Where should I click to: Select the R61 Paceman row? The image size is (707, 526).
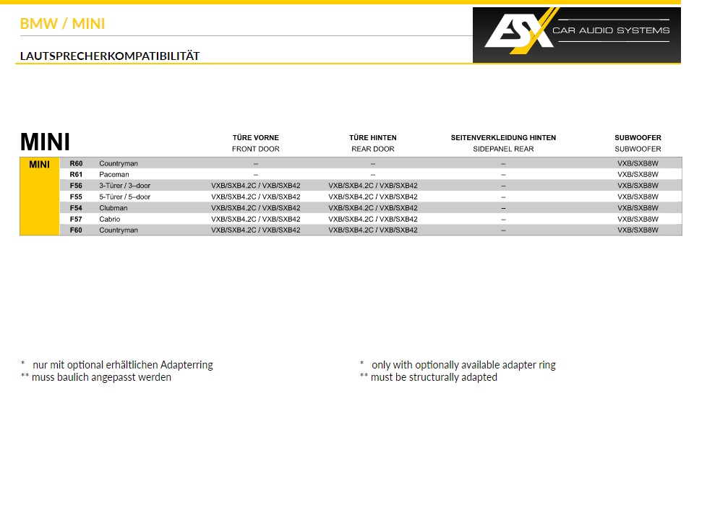(113, 174)
